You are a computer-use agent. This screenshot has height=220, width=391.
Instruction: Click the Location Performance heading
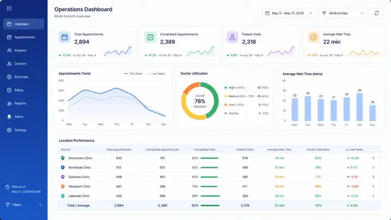(77, 141)
